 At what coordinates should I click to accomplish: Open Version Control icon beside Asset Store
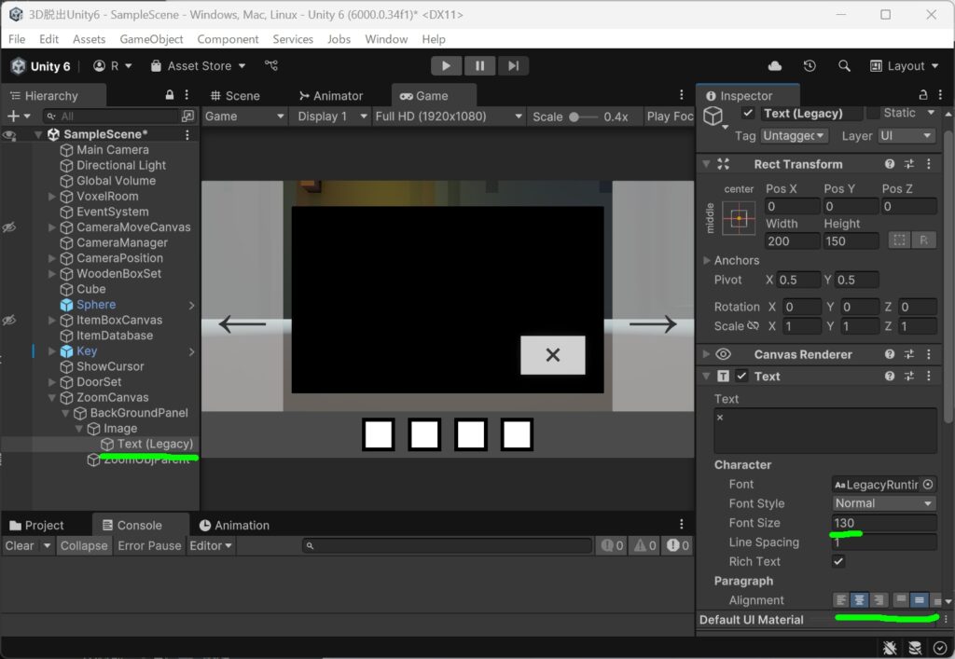tap(271, 65)
